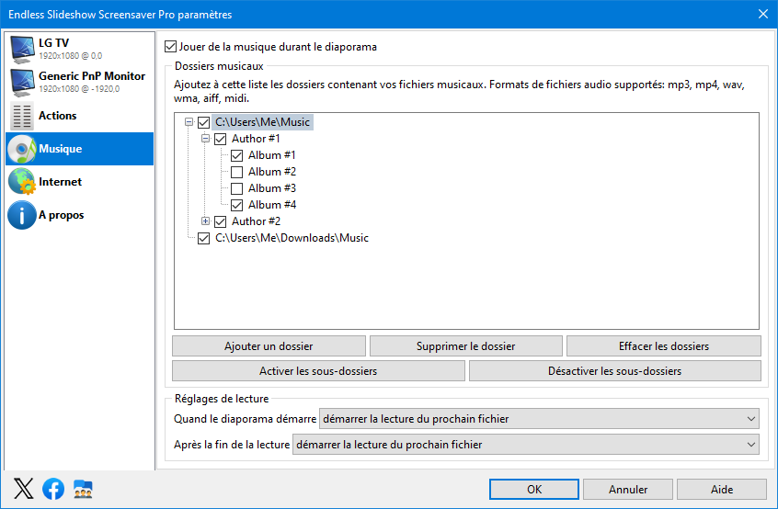Switch to the LG TV settings page
778x509 pixels.
tap(79, 49)
